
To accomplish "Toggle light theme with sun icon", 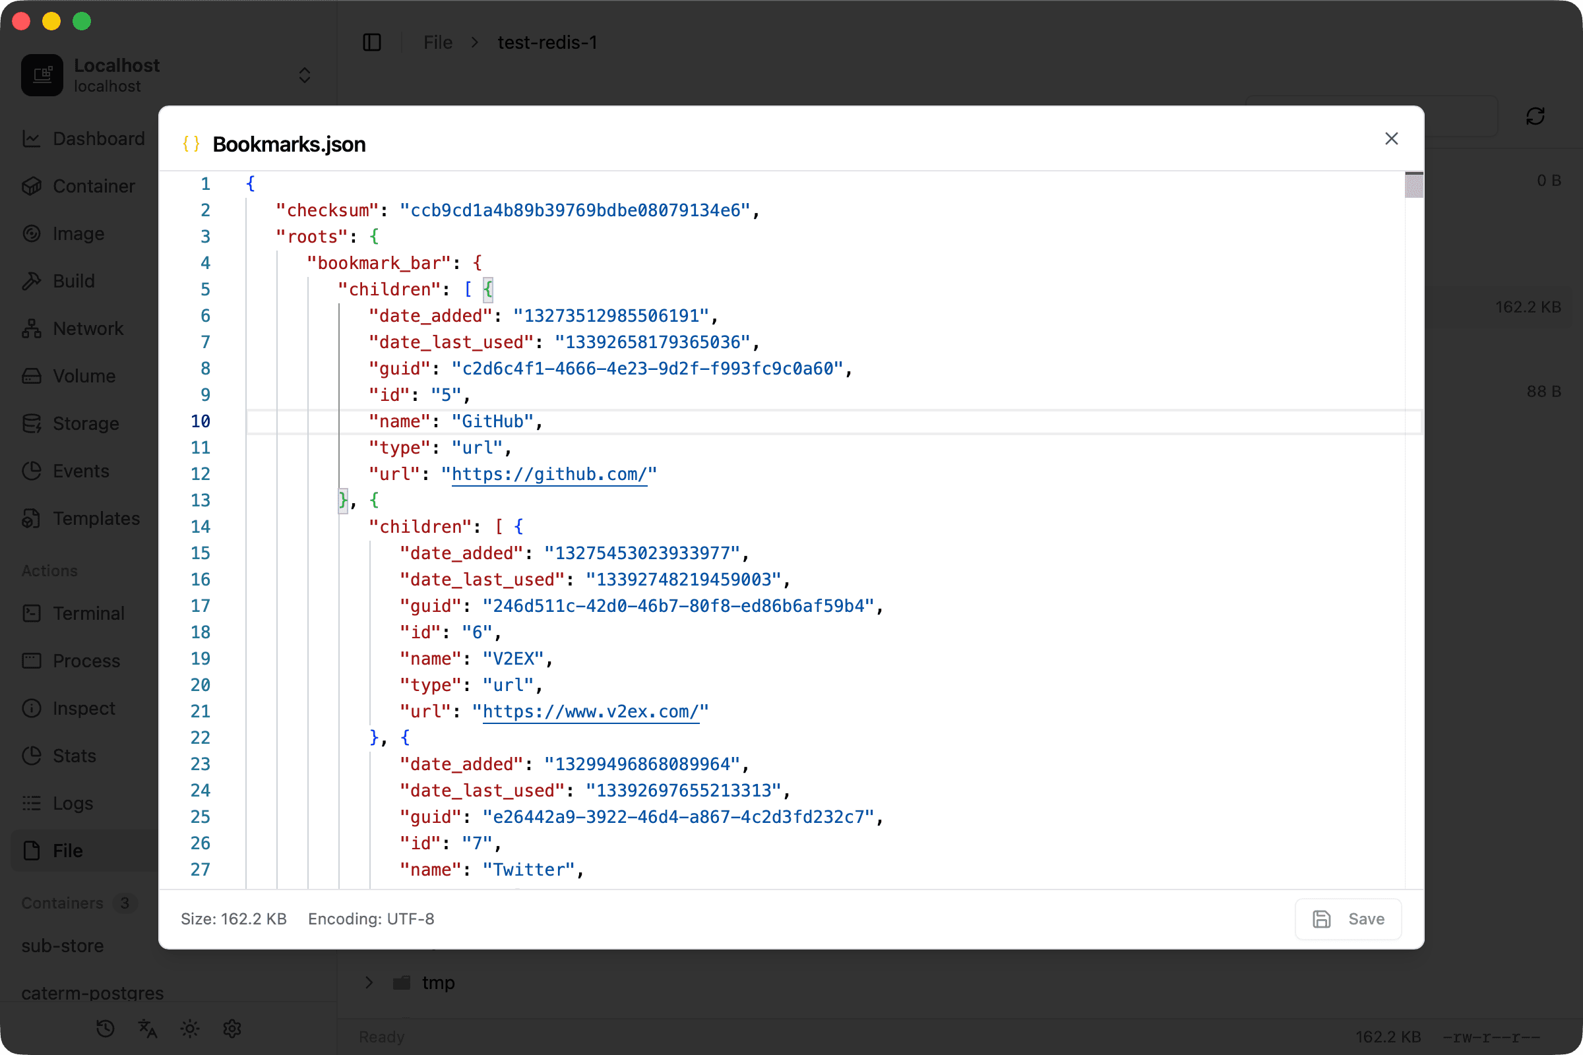I will point(189,1028).
